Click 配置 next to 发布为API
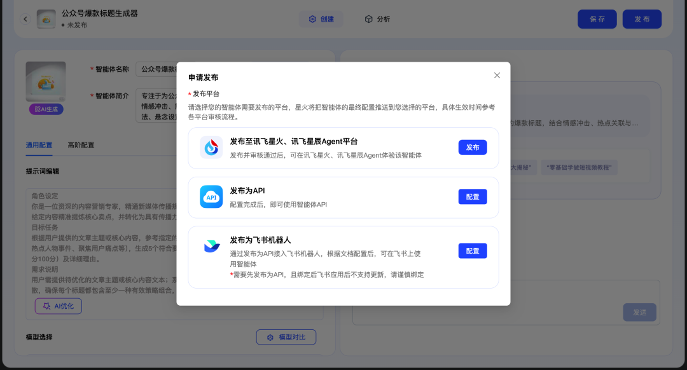Viewport: 687px width, 370px height. [473, 197]
